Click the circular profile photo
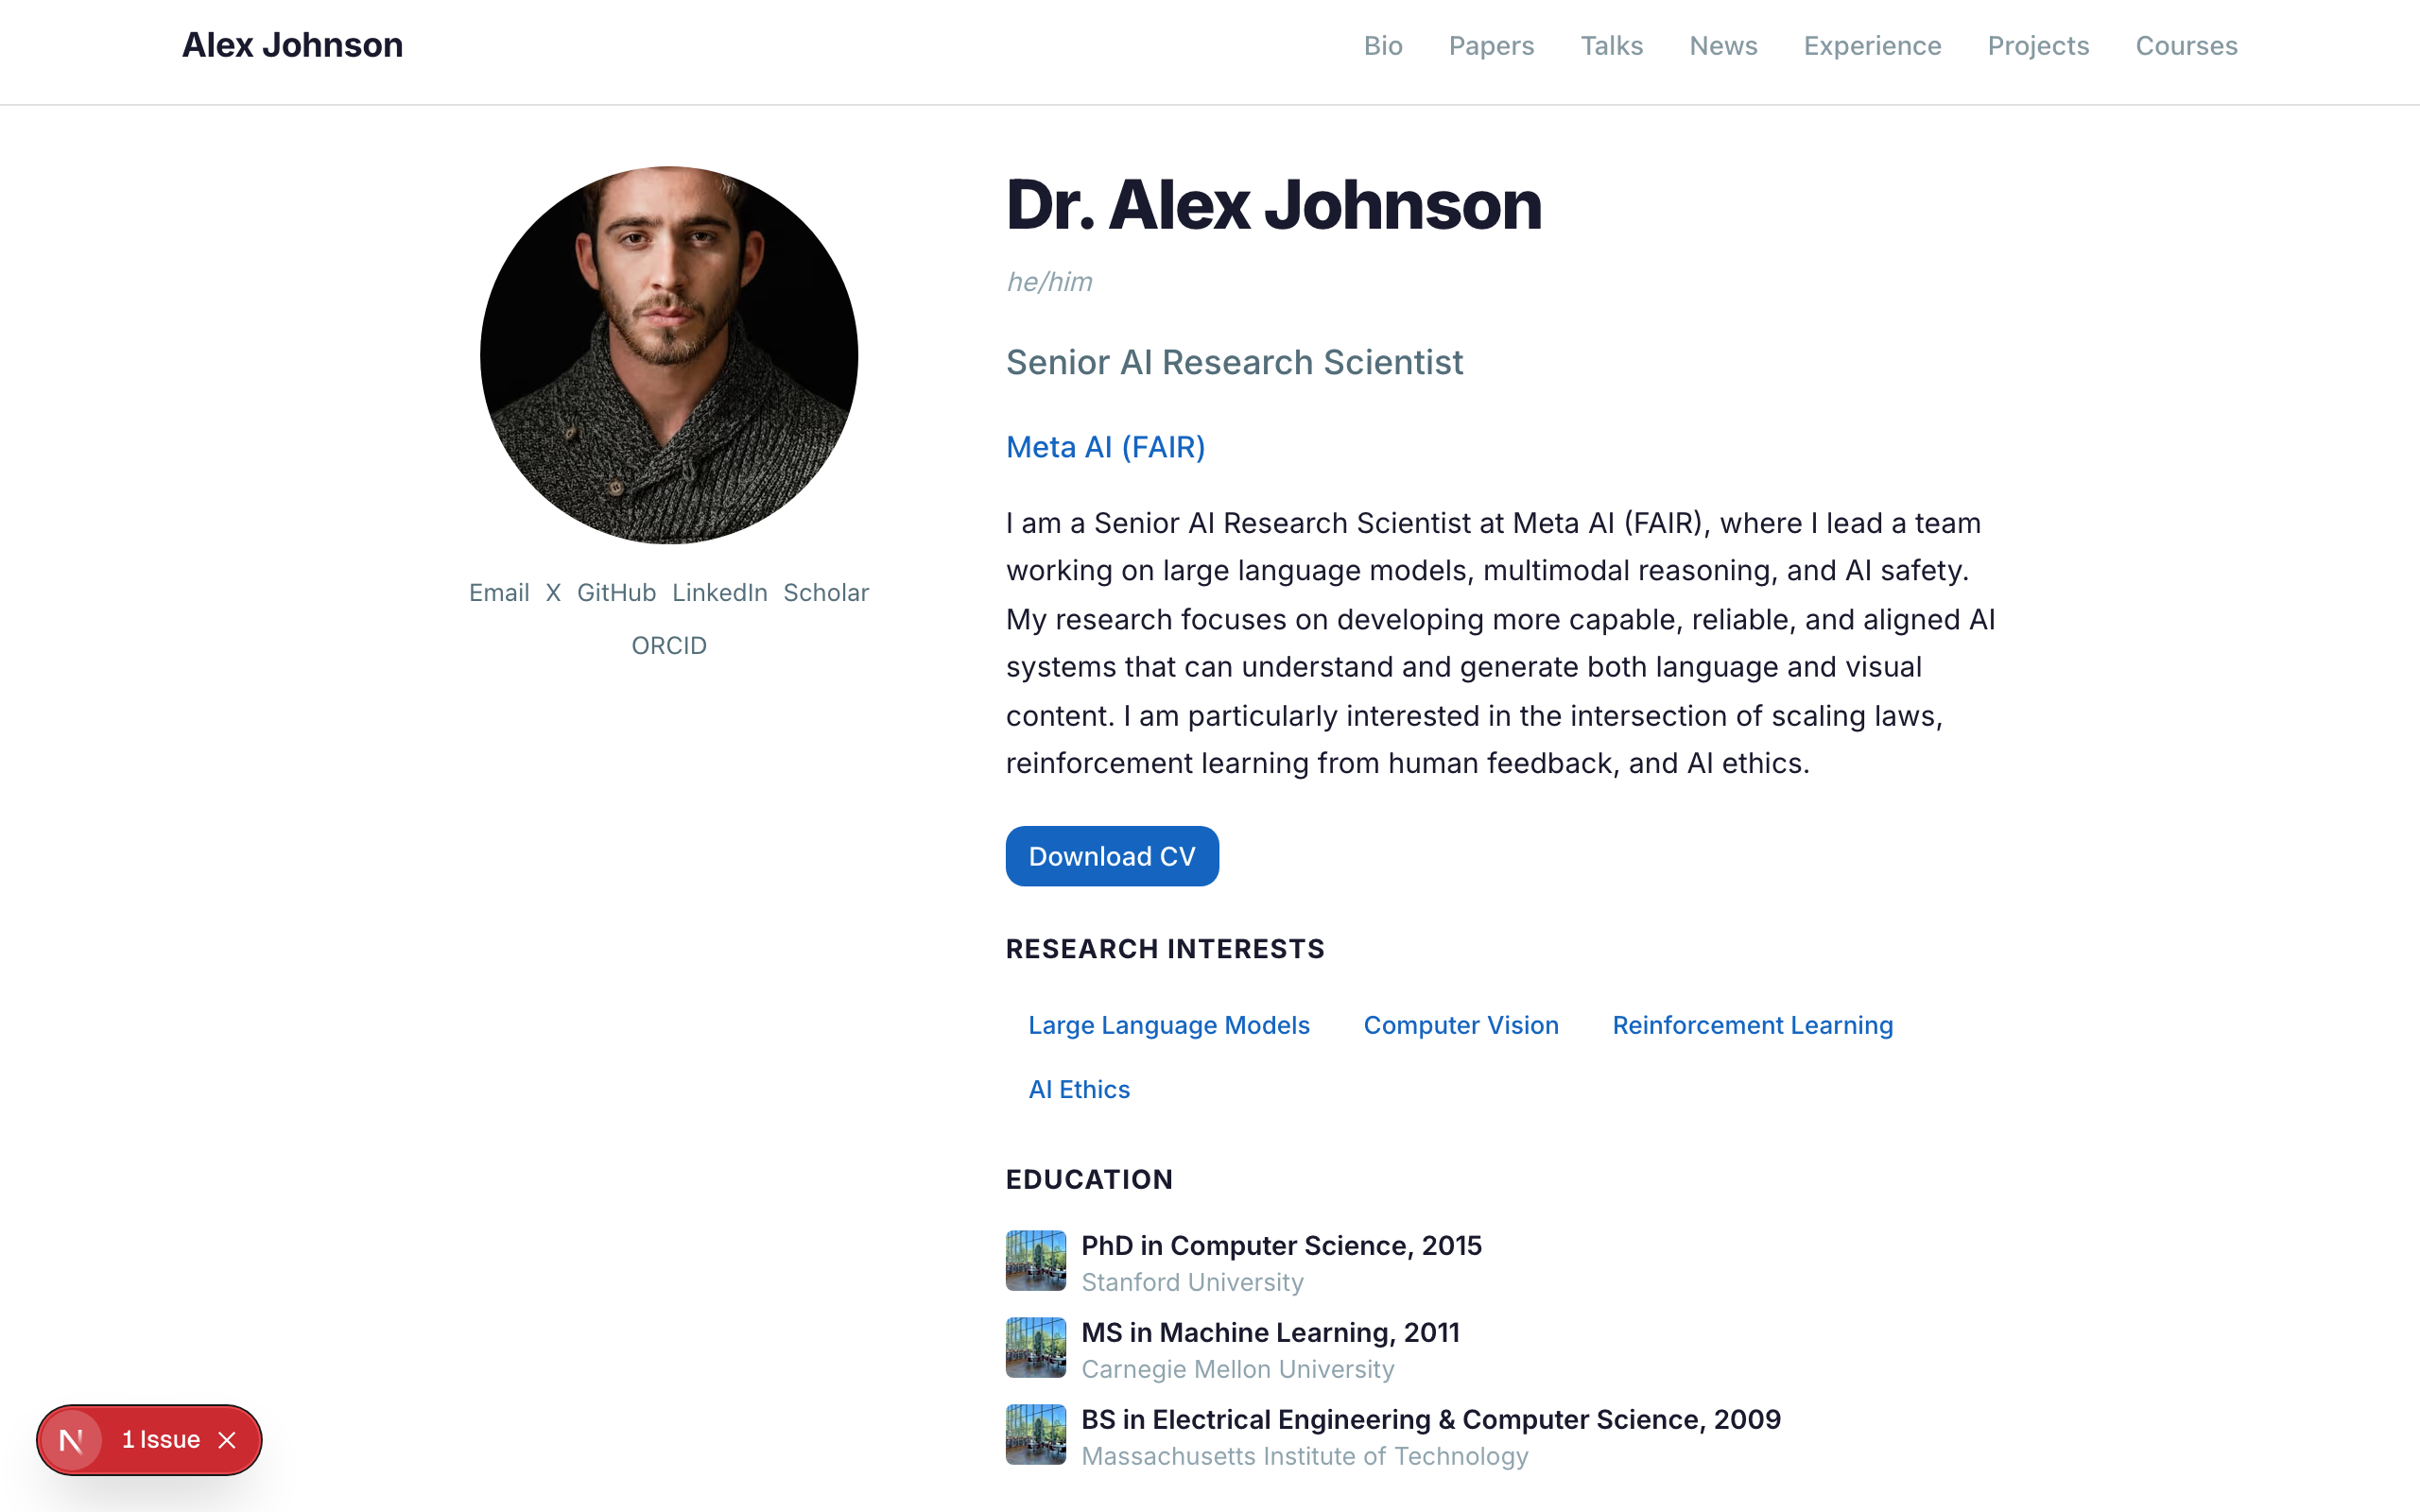This screenshot has width=2420, height=1512. click(x=669, y=355)
